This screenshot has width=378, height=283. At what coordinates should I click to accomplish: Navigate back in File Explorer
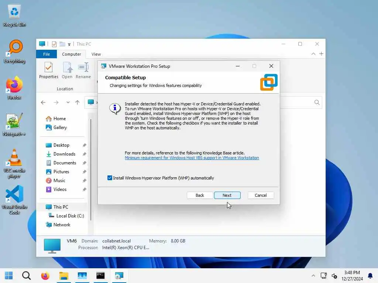[43, 102]
